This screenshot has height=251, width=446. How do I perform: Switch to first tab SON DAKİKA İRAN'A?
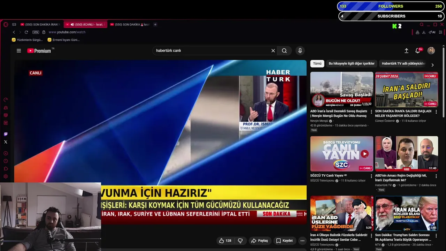tap(40, 24)
